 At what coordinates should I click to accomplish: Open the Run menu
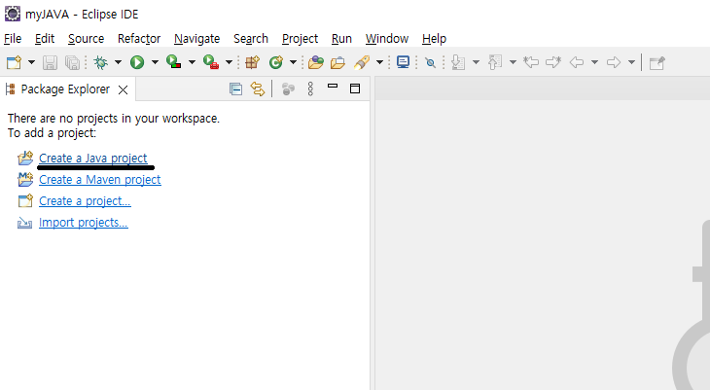click(341, 39)
